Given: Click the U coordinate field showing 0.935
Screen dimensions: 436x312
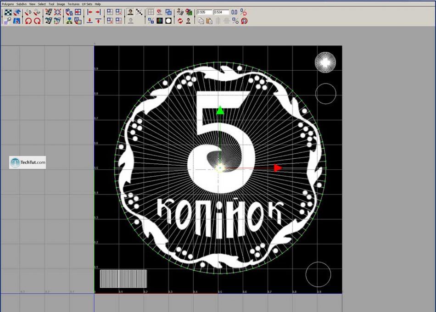Looking at the screenshot, I should [204, 12].
